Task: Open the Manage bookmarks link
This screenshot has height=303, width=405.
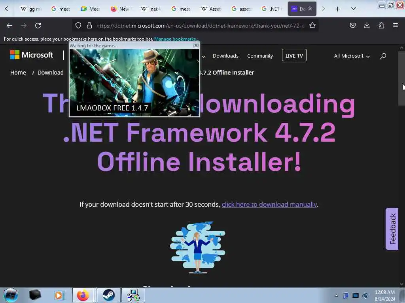Action: (x=176, y=39)
